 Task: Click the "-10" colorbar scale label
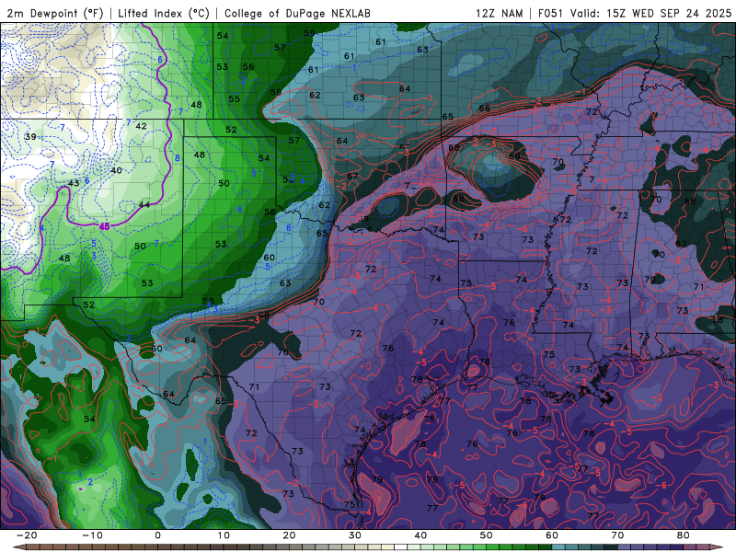click(92, 535)
